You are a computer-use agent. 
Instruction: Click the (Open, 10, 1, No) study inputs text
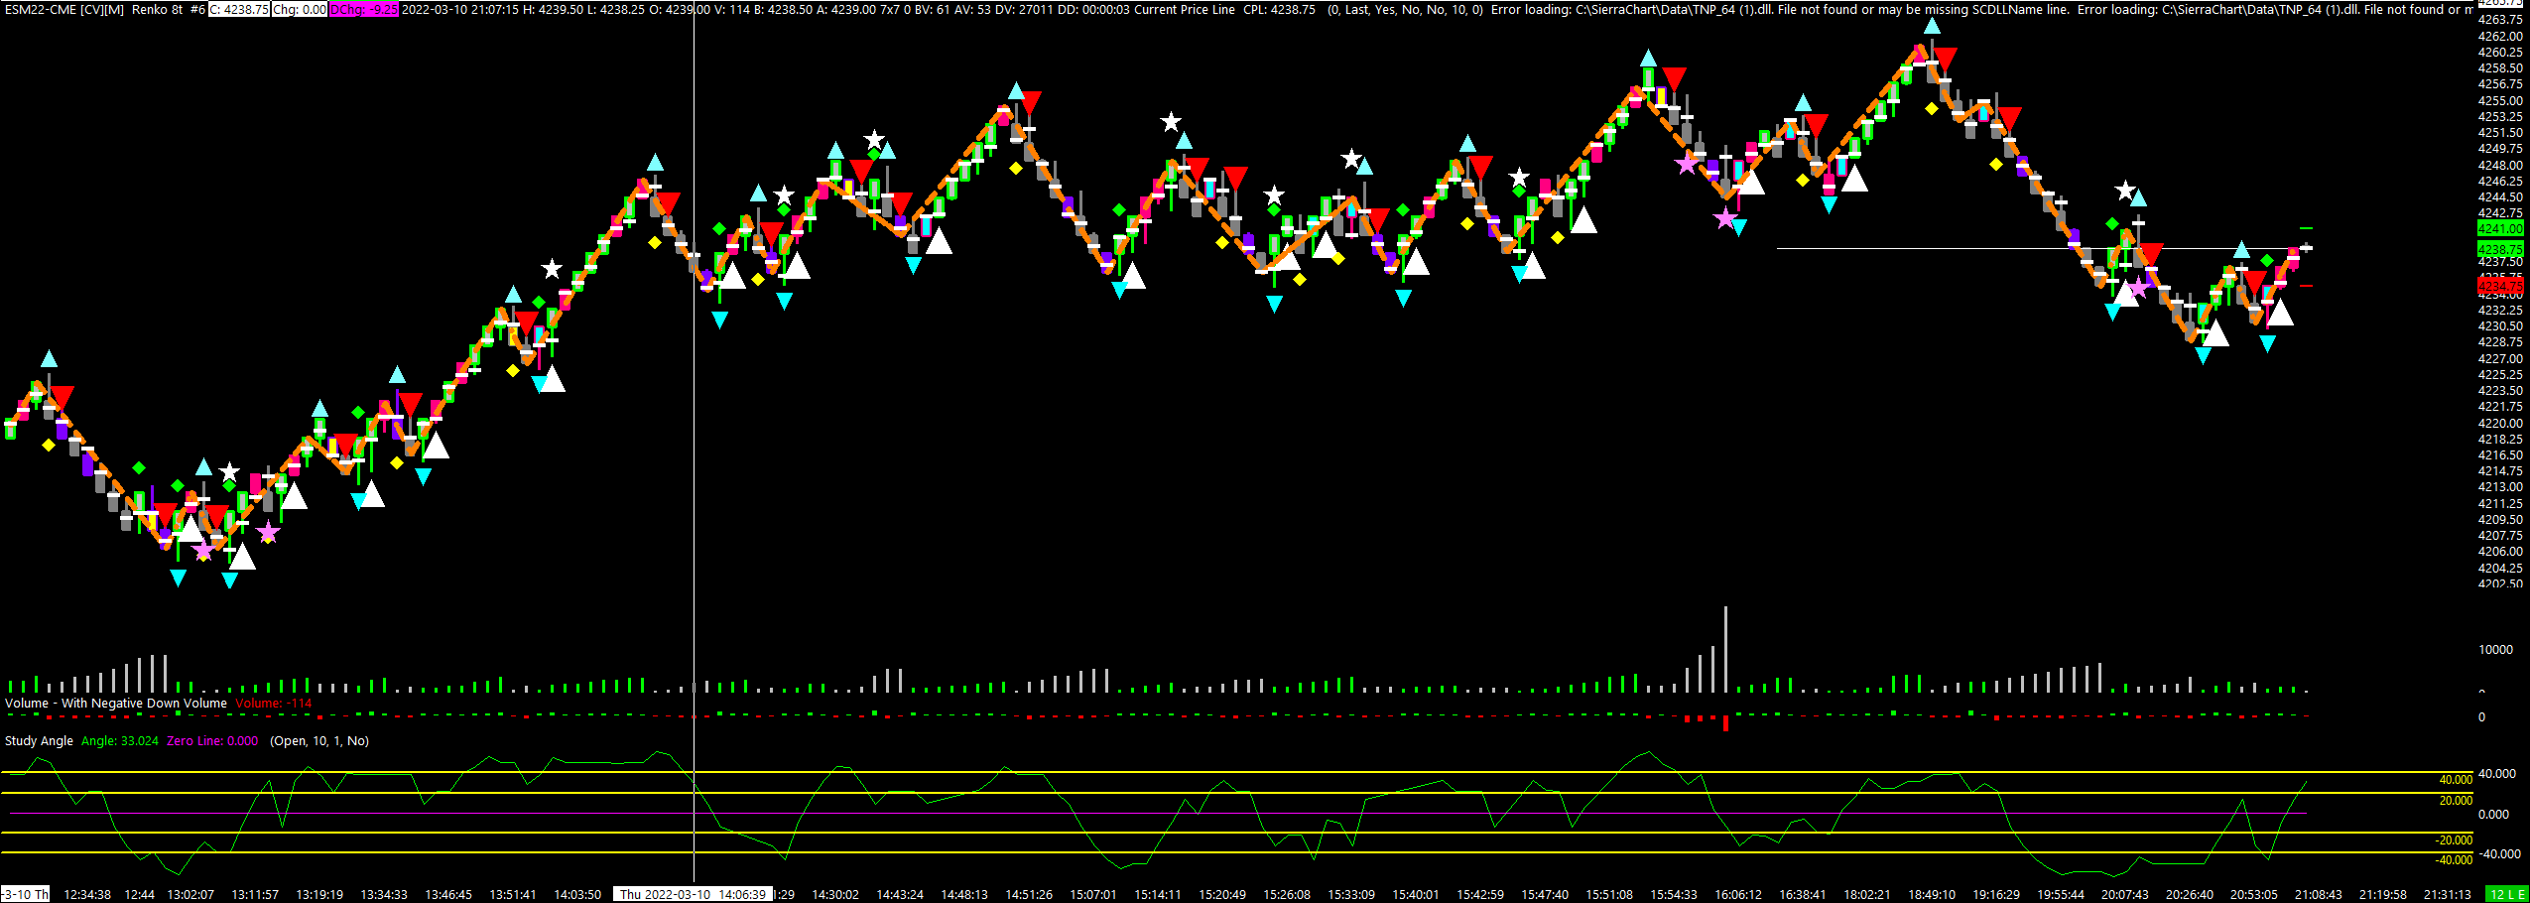pyautogui.click(x=319, y=741)
